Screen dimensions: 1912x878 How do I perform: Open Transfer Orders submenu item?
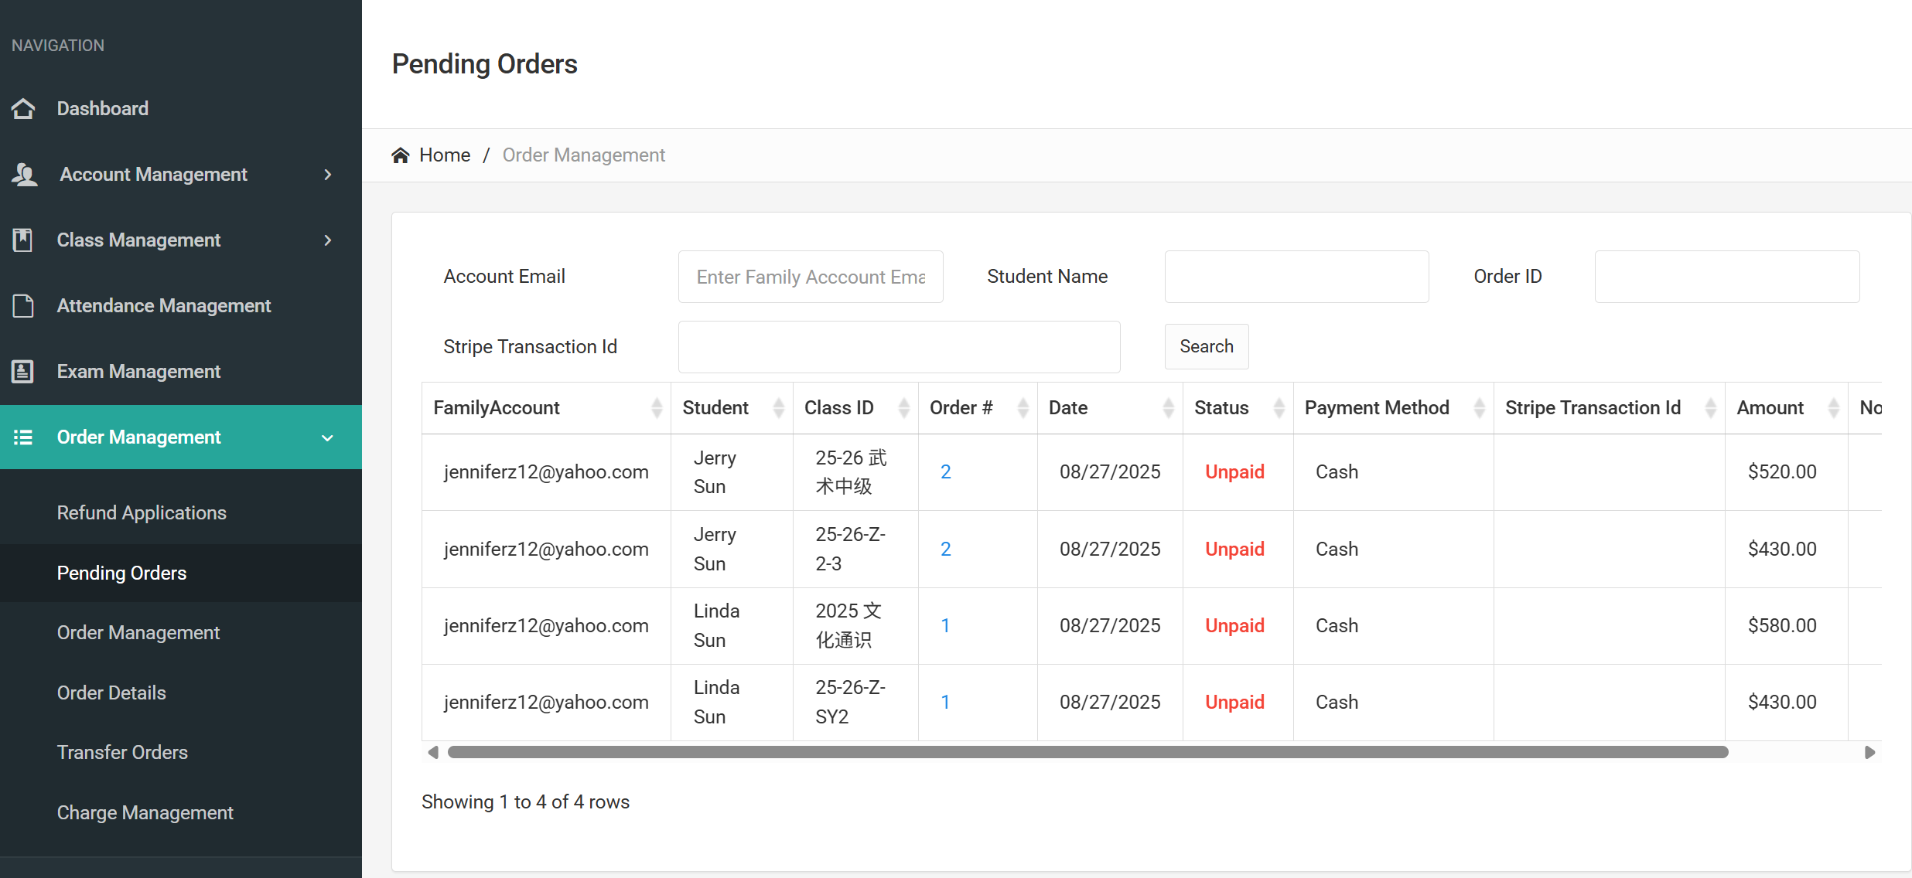pyautogui.click(x=122, y=753)
